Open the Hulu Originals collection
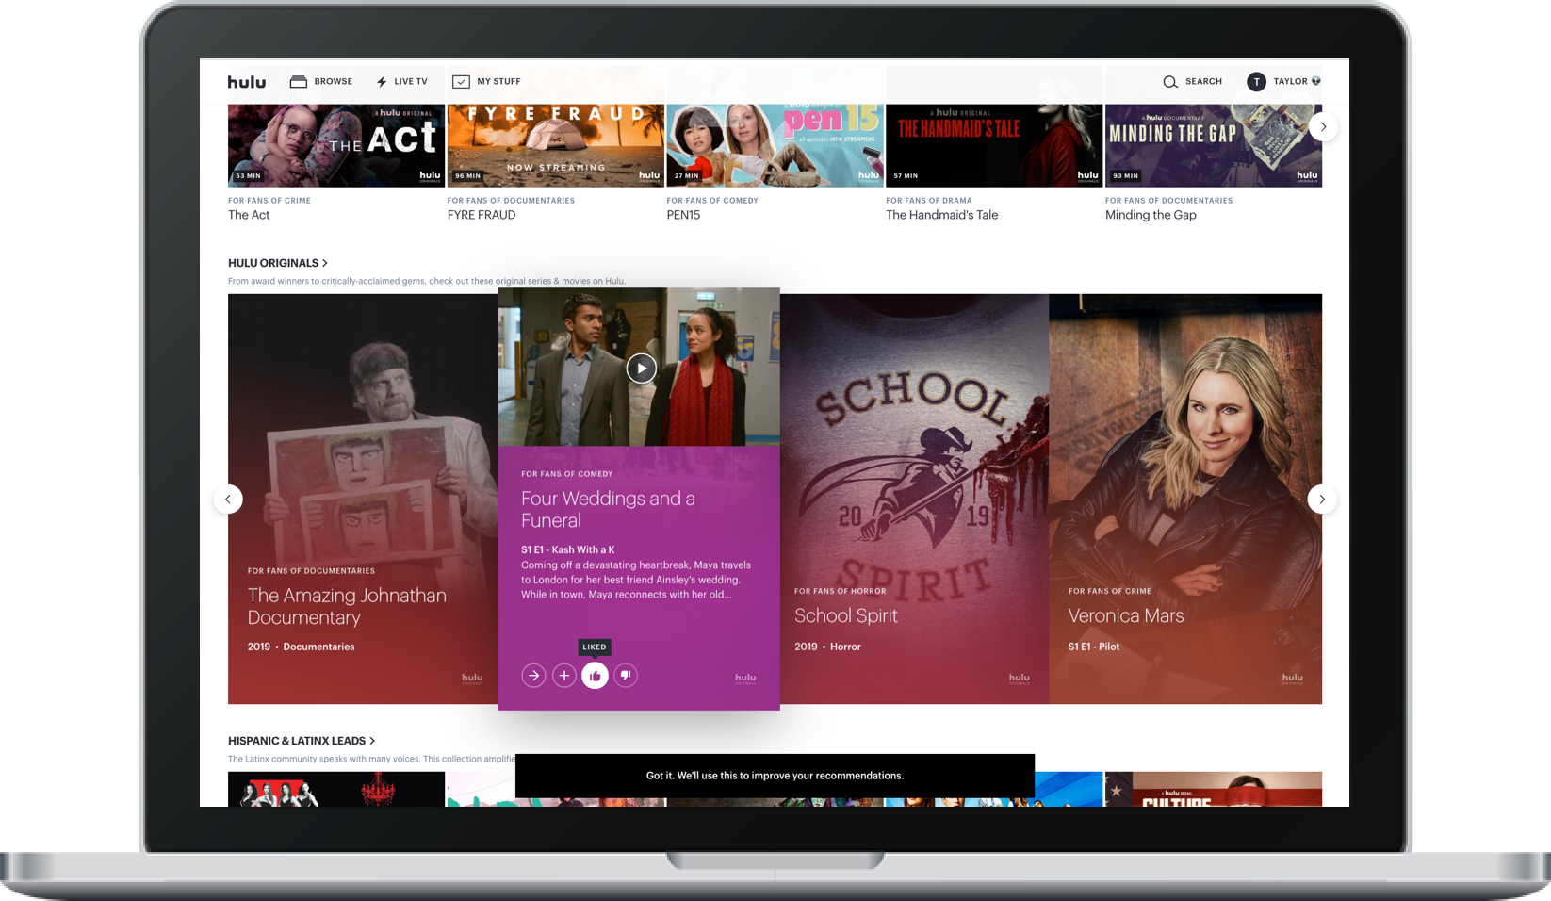 (278, 263)
